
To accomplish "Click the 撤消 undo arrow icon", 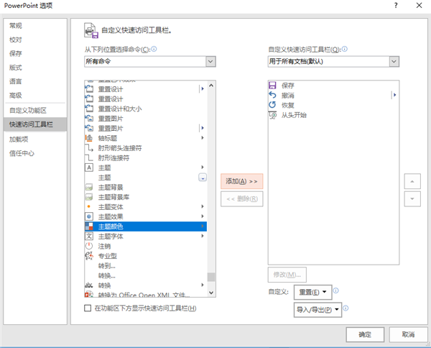I will (272, 95).
